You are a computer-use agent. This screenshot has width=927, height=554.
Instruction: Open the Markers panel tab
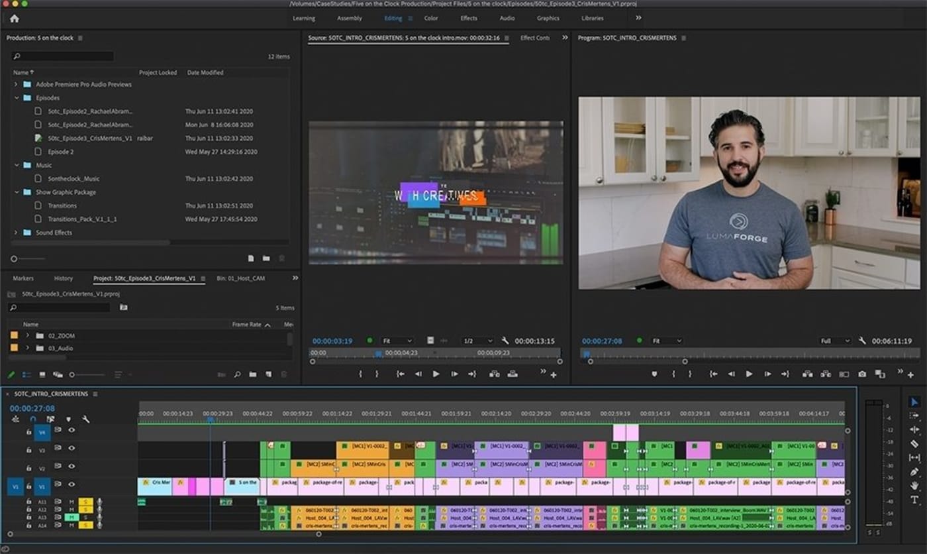click(23, 278)
